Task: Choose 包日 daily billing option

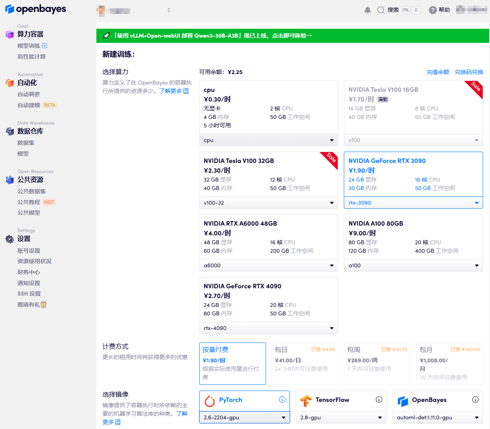Action: (305, 363)
